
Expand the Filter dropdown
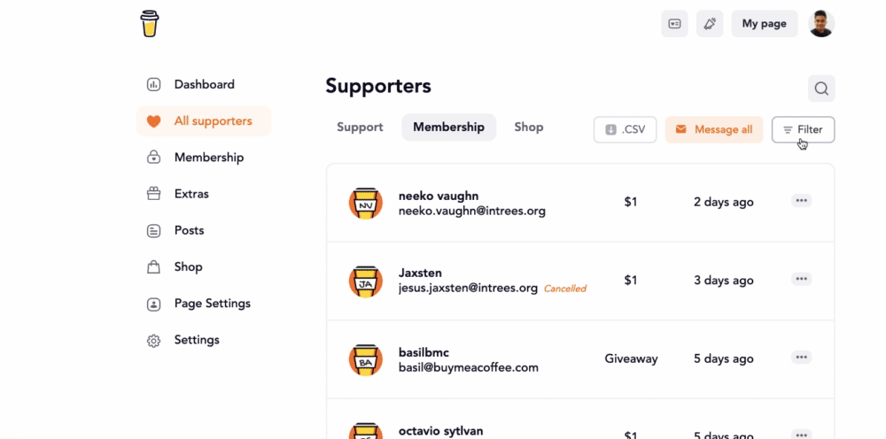click(803, 129)
